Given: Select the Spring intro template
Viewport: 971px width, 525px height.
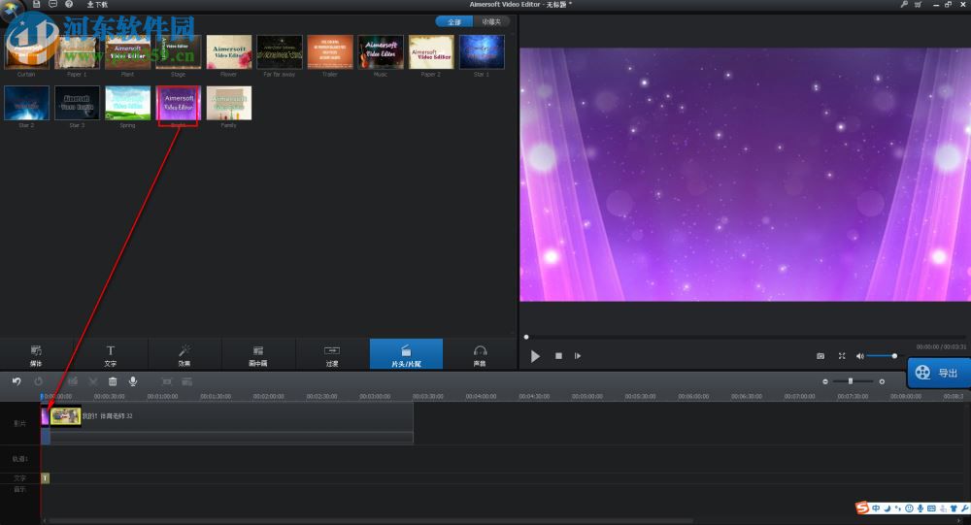Looking at the screenshot, I should 127,103.
